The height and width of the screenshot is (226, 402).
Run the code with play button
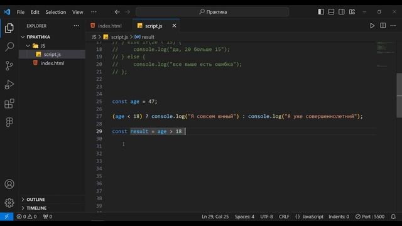[x=372, y=26]
